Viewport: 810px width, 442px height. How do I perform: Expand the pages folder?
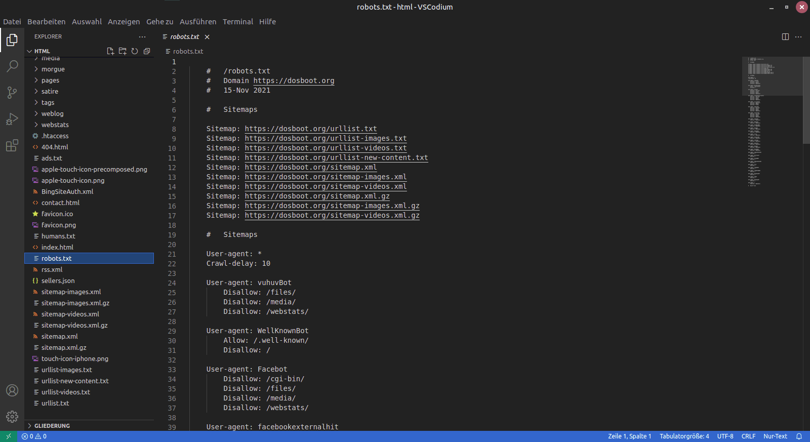tap(89, 80)
